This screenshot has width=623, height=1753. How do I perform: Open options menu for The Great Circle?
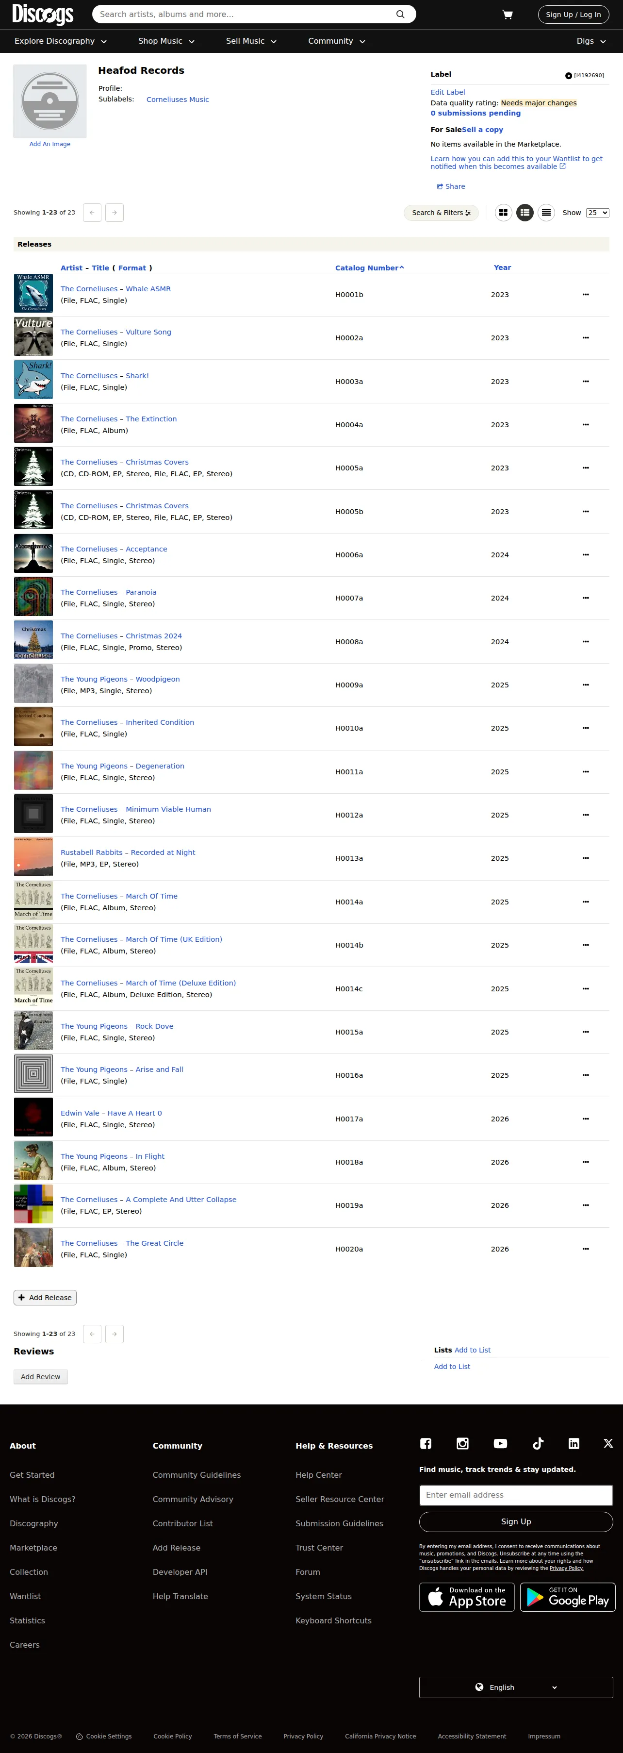(x=586, y=1249)
